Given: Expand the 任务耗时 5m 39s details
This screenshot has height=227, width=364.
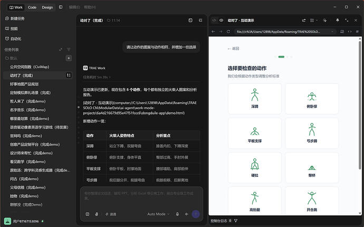Looking at the screenshot, I should 97,77.
